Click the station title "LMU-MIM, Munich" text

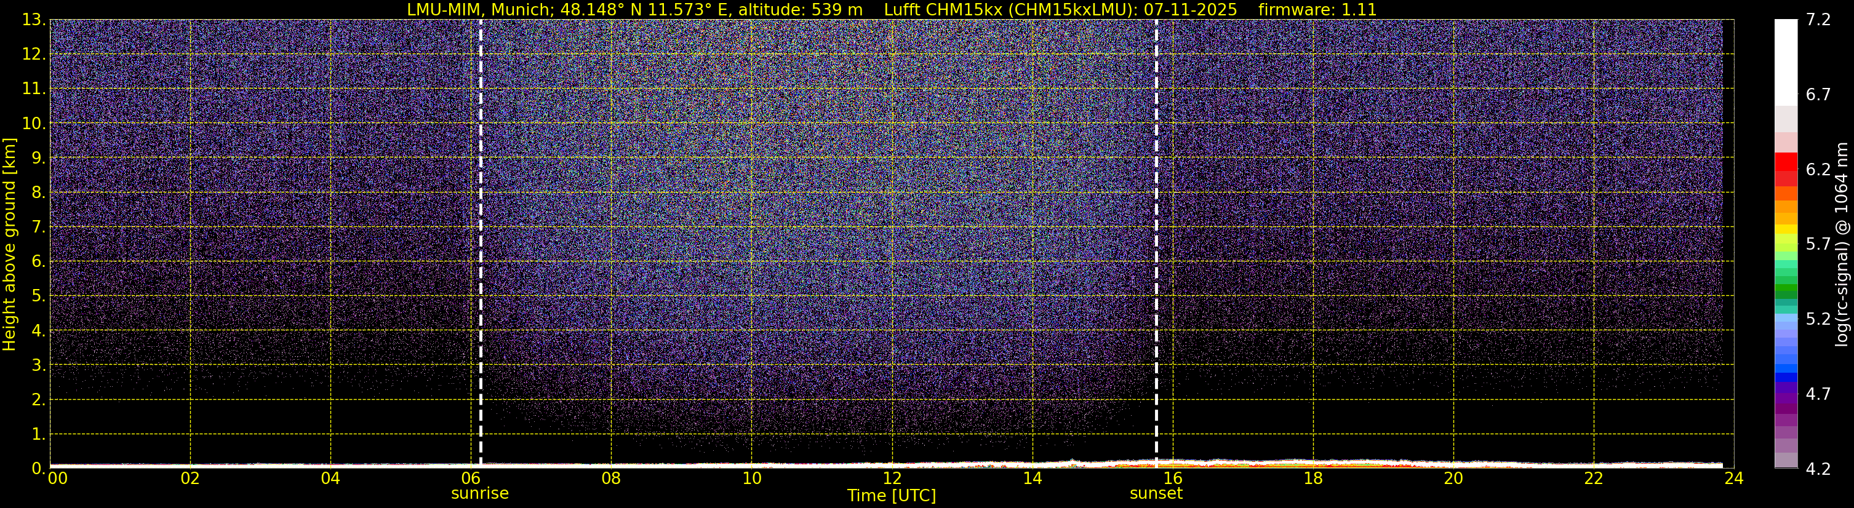point(480,10)
